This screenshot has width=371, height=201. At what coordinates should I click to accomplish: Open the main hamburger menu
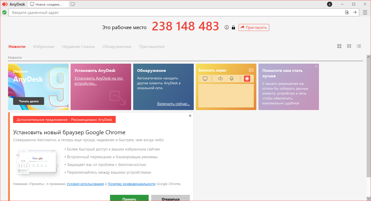click(x=365, y=12)
